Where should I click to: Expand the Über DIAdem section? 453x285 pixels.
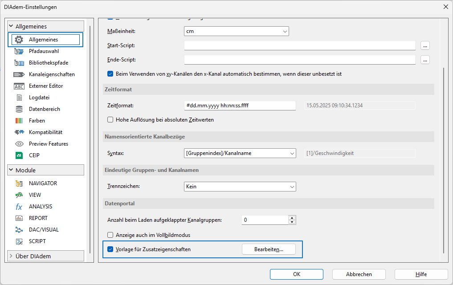click(x=45, y=256)
